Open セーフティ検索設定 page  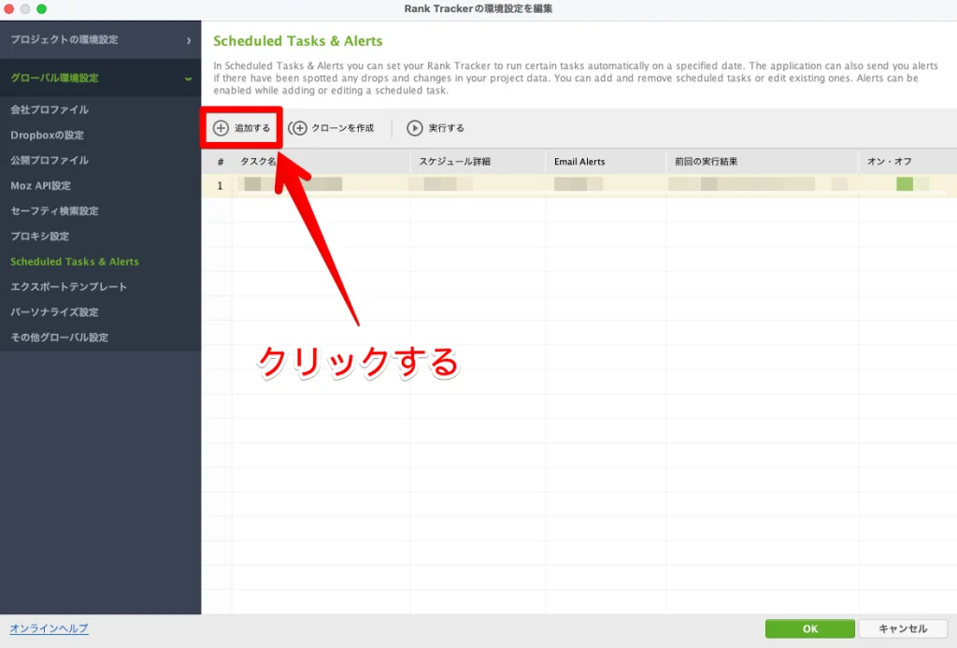pyautogui.click(x=54, y=210)
